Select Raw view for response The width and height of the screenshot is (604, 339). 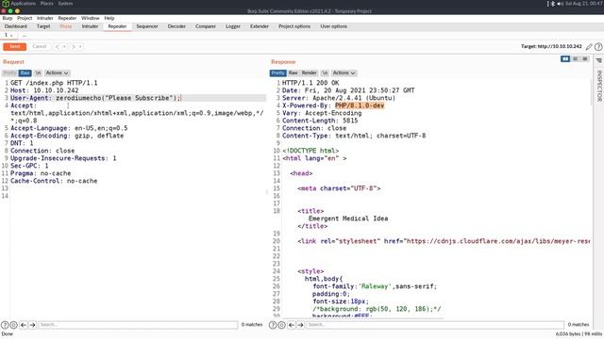coord(294,73)
